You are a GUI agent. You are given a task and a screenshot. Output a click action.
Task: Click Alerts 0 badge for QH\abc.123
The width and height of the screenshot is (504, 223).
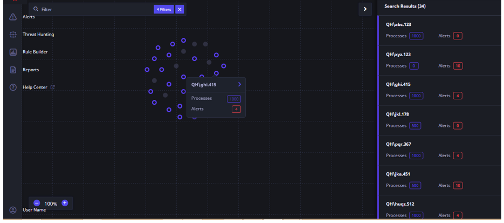458,36
